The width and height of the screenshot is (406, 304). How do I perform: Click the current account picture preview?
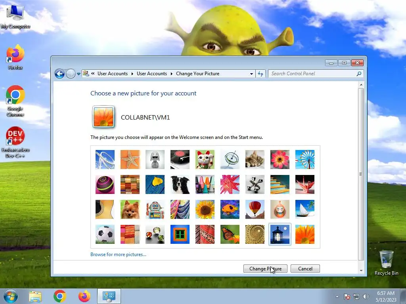(103, 117)
